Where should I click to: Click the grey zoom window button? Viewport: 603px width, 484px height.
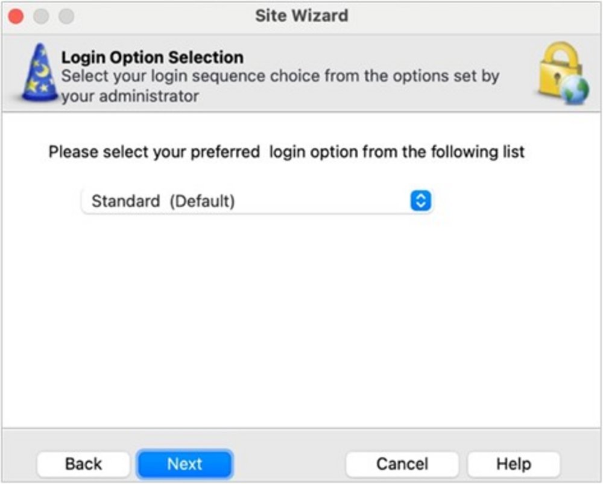pos(66,16)
